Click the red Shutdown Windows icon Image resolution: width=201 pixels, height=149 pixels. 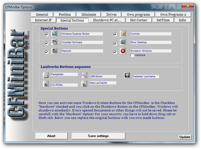[123, 51]
